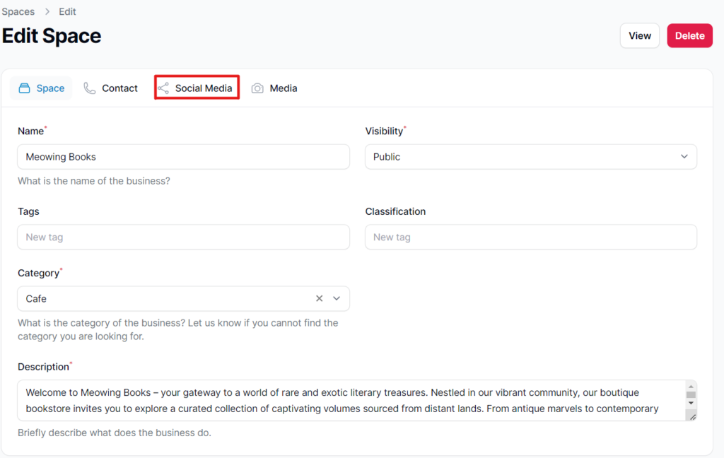724x458 pixels.
Task: Click the Visibility field label
Action: [384, 131]
